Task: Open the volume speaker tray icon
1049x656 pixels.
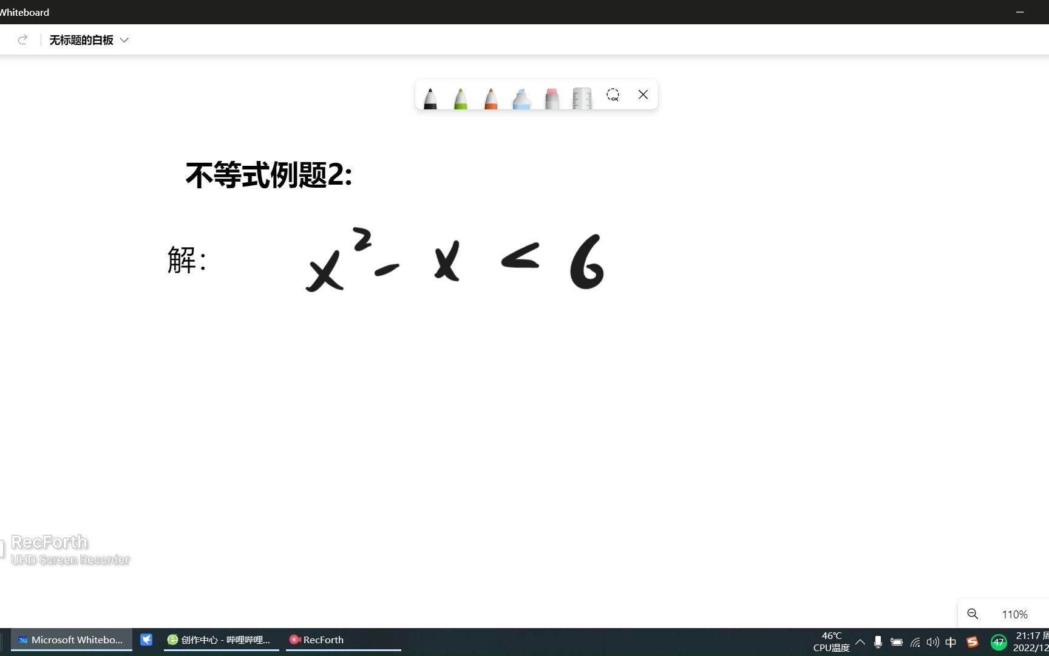Action: [932, 642]
